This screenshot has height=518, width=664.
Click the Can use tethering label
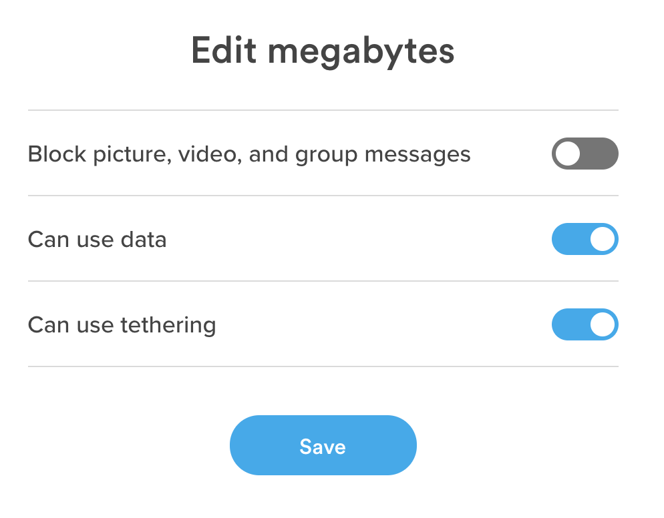121,325
